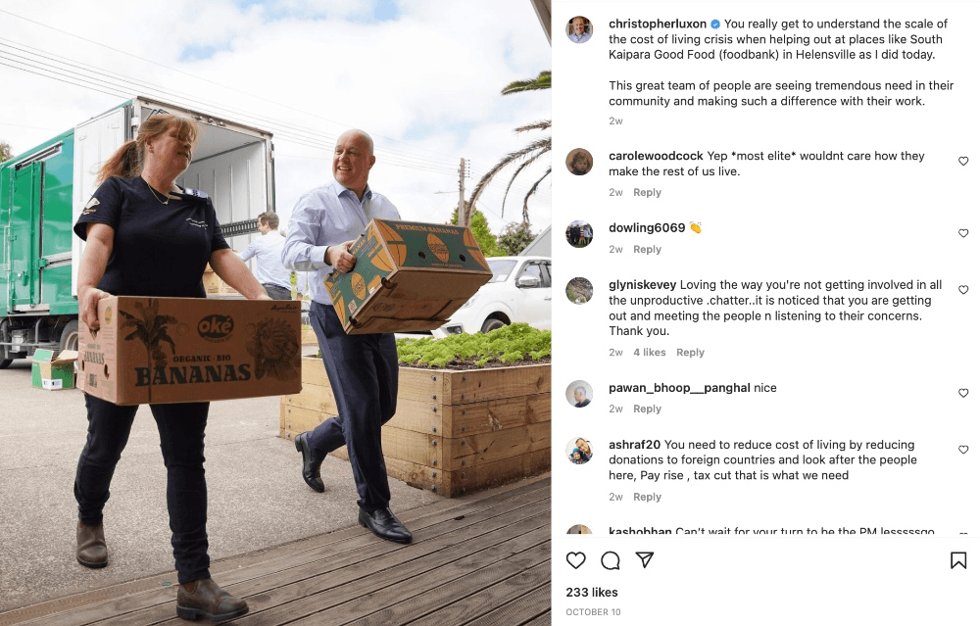Save post with bookmark icon
Viewport: 980px width, 626px height.
(958, 560)
